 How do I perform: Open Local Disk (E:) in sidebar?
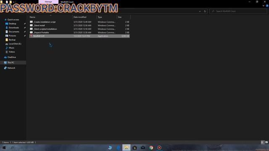[15, 44]
